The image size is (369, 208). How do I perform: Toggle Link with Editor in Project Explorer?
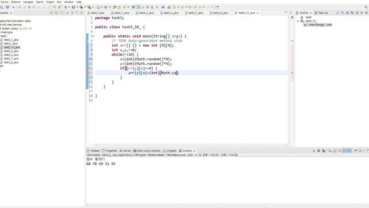tap(57, 13)
